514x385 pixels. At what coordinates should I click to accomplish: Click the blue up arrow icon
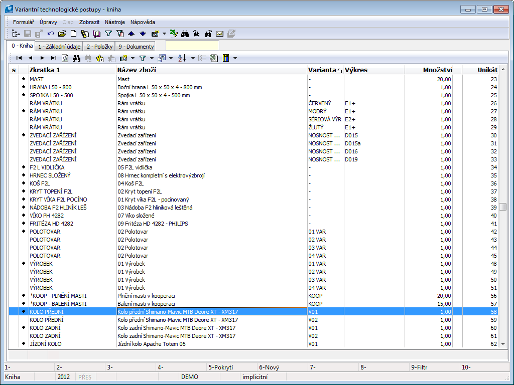tap(131, 34)
